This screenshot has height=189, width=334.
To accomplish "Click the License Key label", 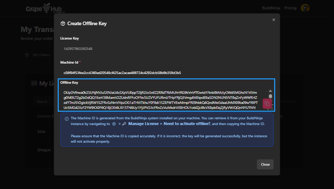I will pos(70,38).
